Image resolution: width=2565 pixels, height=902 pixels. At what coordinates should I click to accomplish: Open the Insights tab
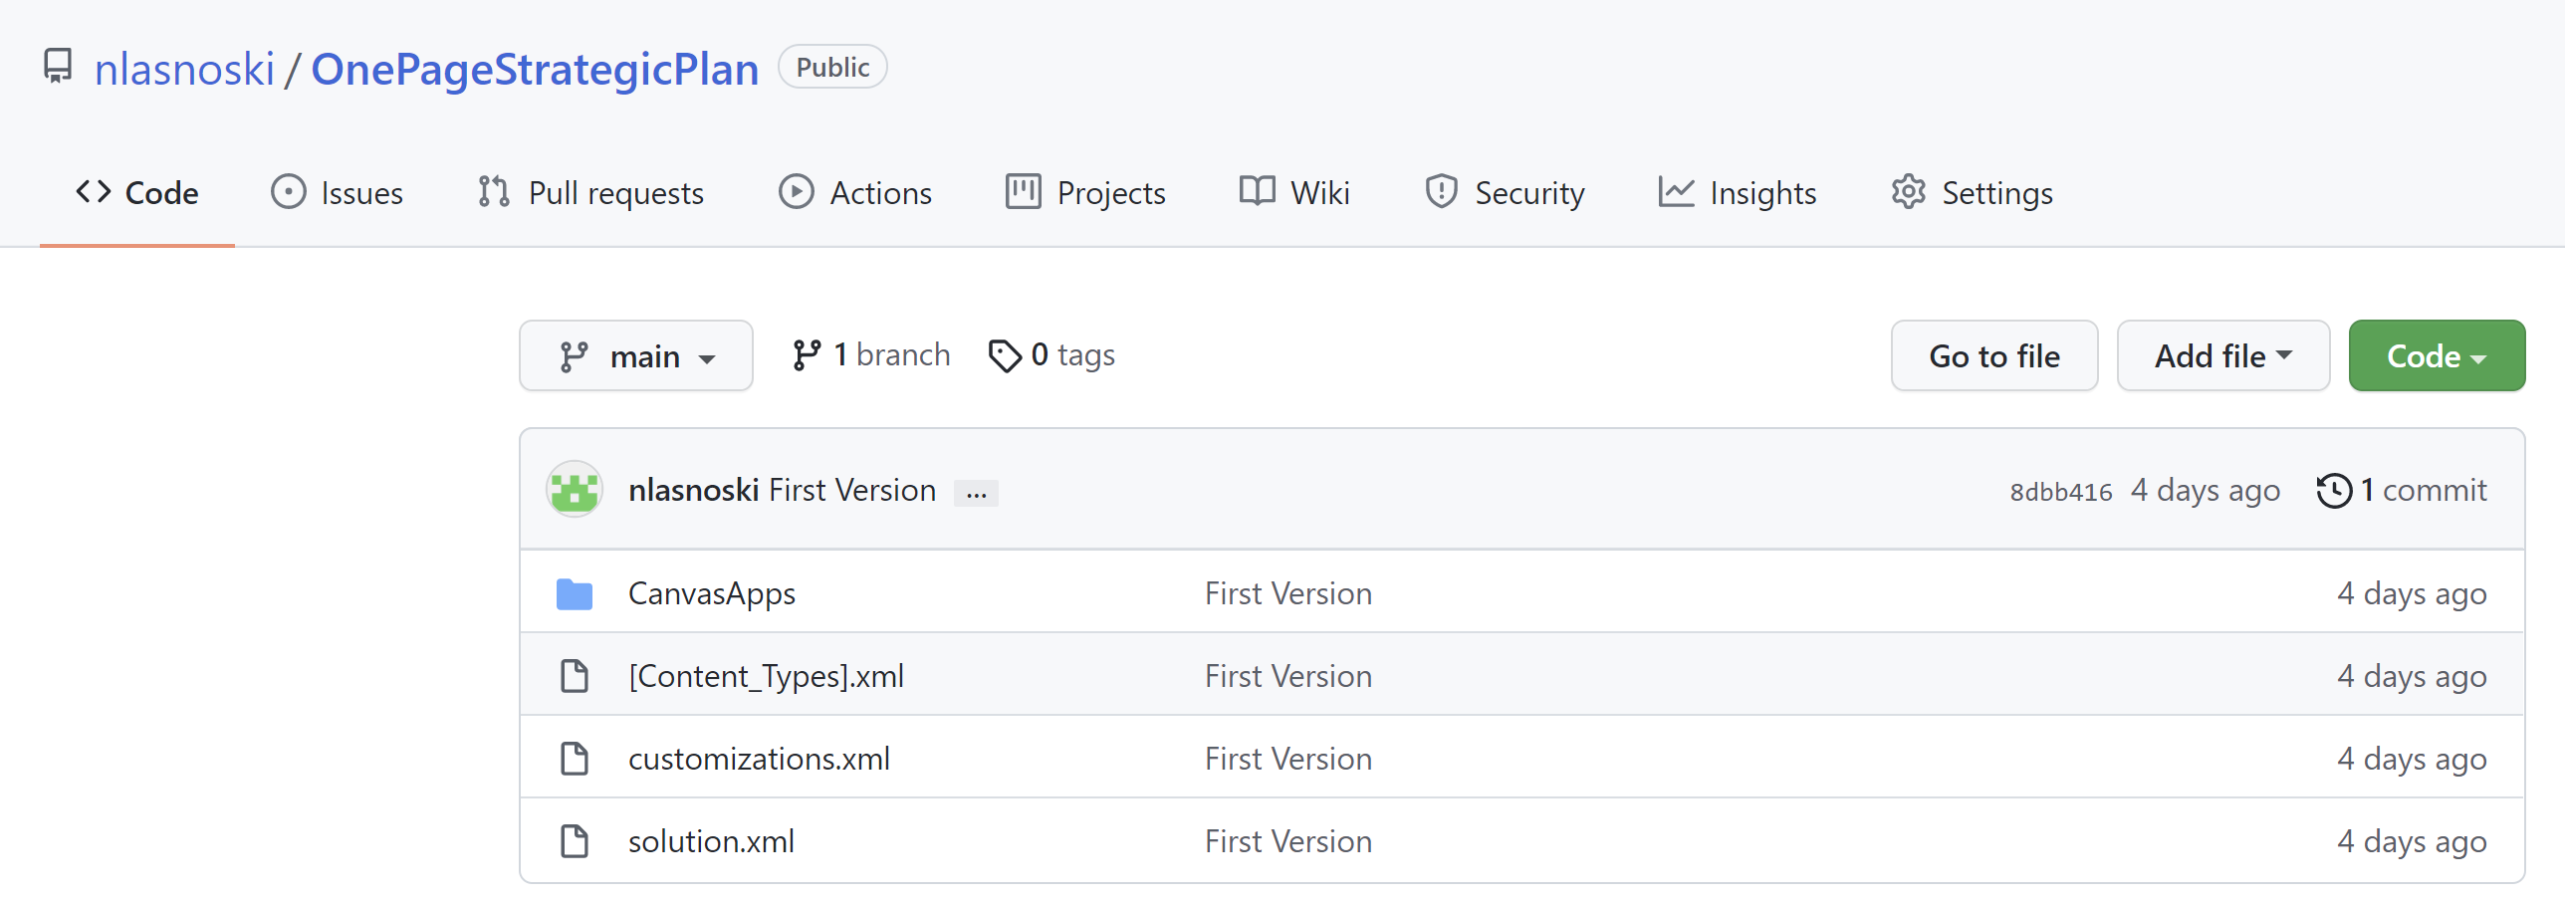point(1738,192)
